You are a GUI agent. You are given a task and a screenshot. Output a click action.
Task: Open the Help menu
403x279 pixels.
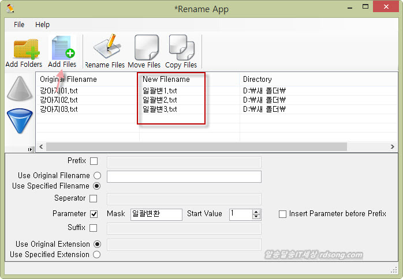pos(42,25)
